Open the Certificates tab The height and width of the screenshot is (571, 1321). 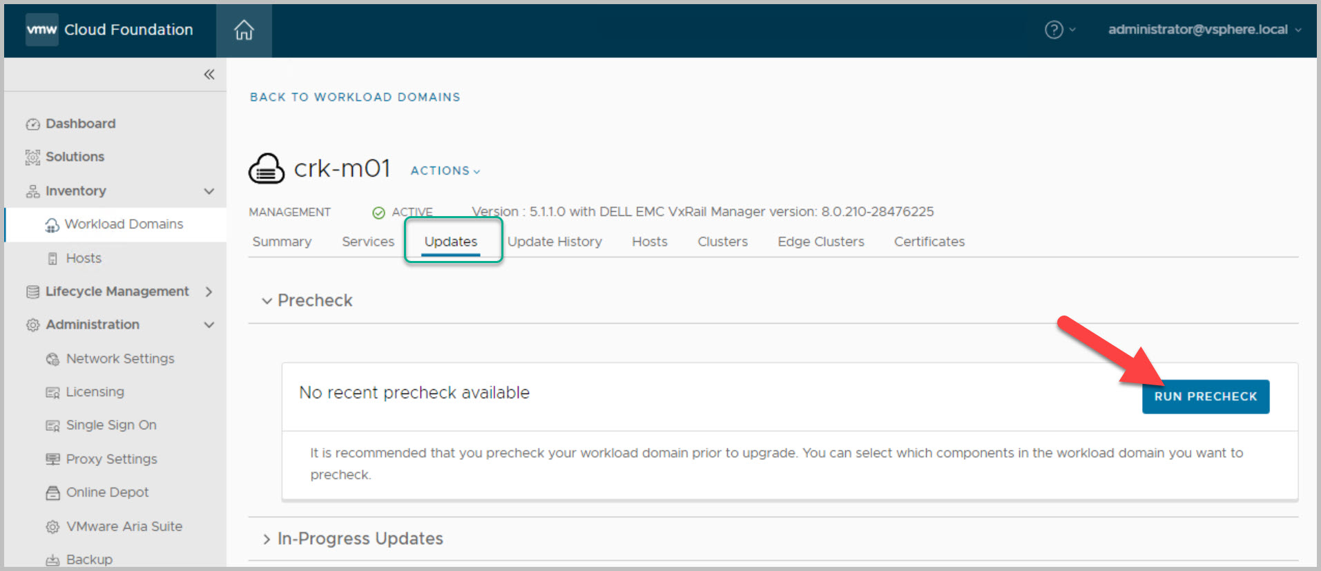click(929, 242)
